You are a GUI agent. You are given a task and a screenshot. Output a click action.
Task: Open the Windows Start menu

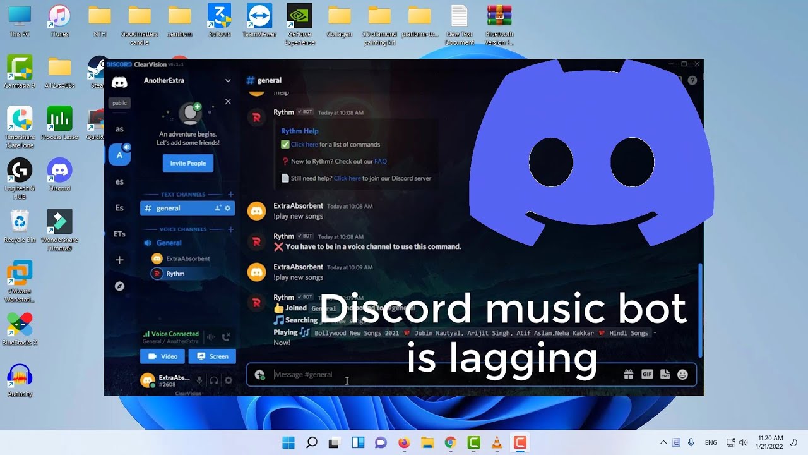[288, 442]
